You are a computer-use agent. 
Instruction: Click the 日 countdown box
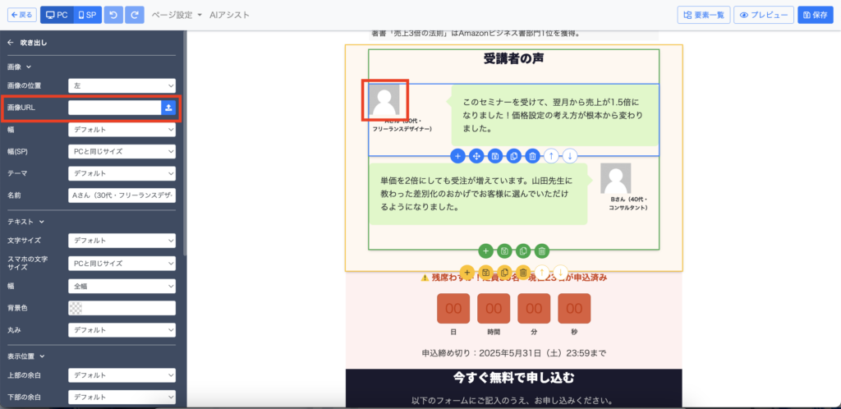[453, 308]
